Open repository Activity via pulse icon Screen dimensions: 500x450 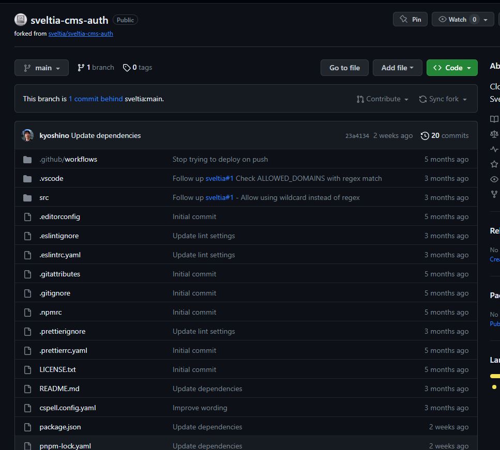(494, 149)
